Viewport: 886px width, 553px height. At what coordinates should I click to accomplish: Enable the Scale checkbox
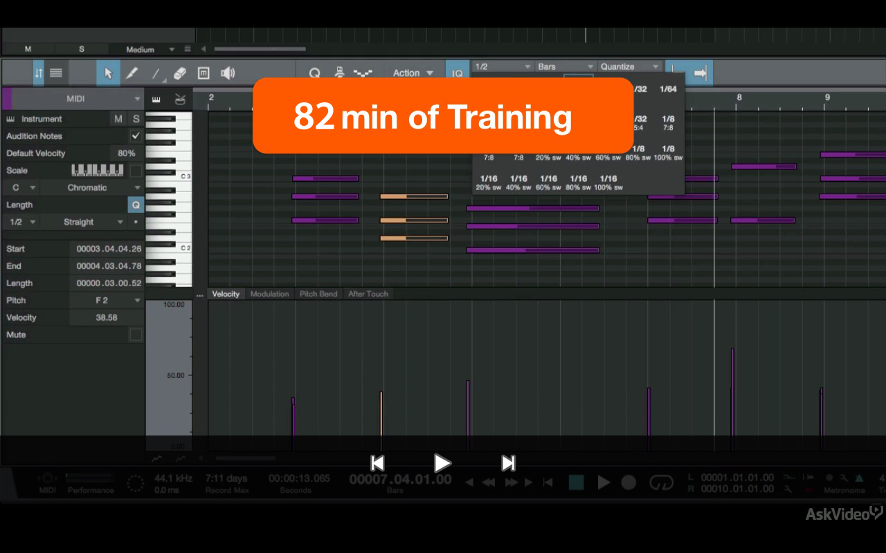[x=136, y=170]
